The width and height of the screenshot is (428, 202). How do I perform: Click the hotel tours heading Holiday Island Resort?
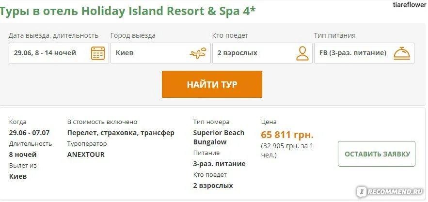[128, 11]
